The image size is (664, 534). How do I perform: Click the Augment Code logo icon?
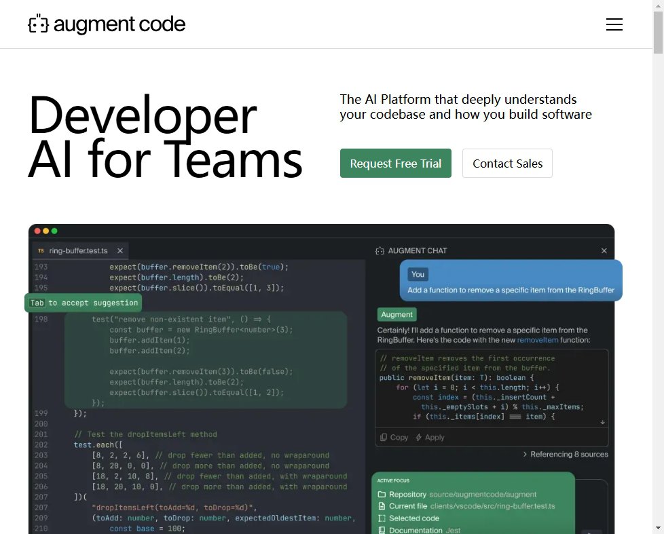click(x=38, y=24)
